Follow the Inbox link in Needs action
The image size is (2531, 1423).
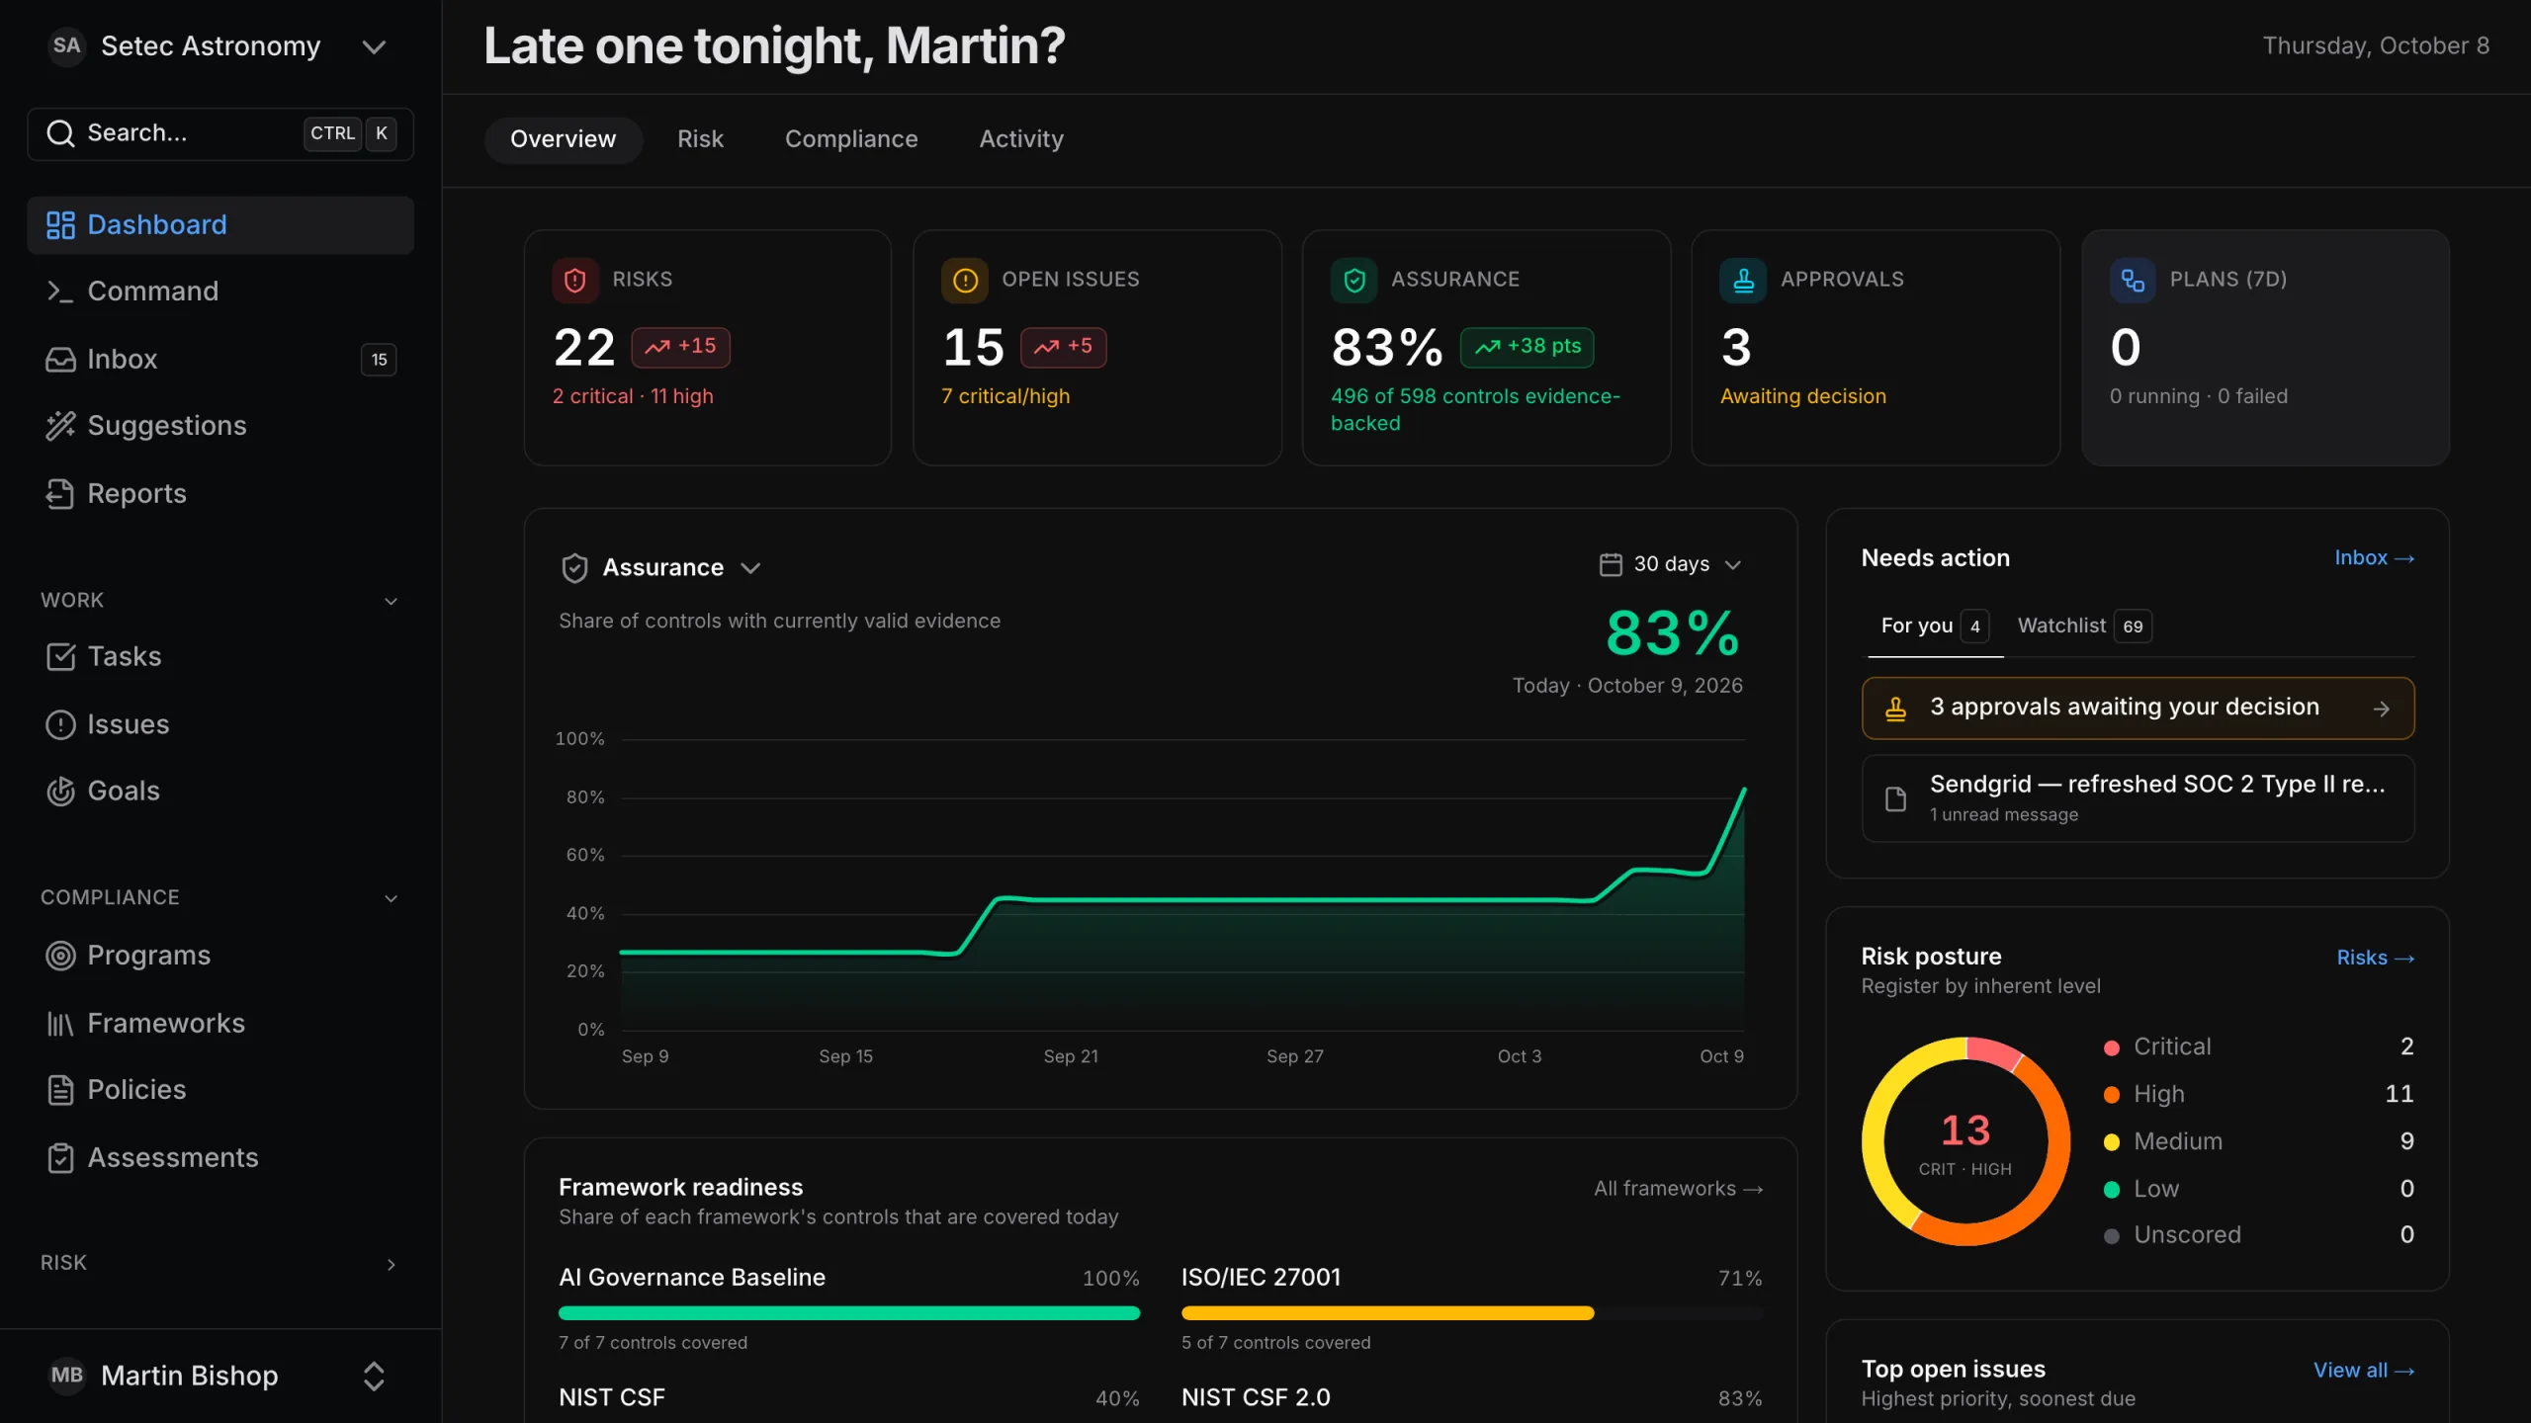pos(2375,558)
